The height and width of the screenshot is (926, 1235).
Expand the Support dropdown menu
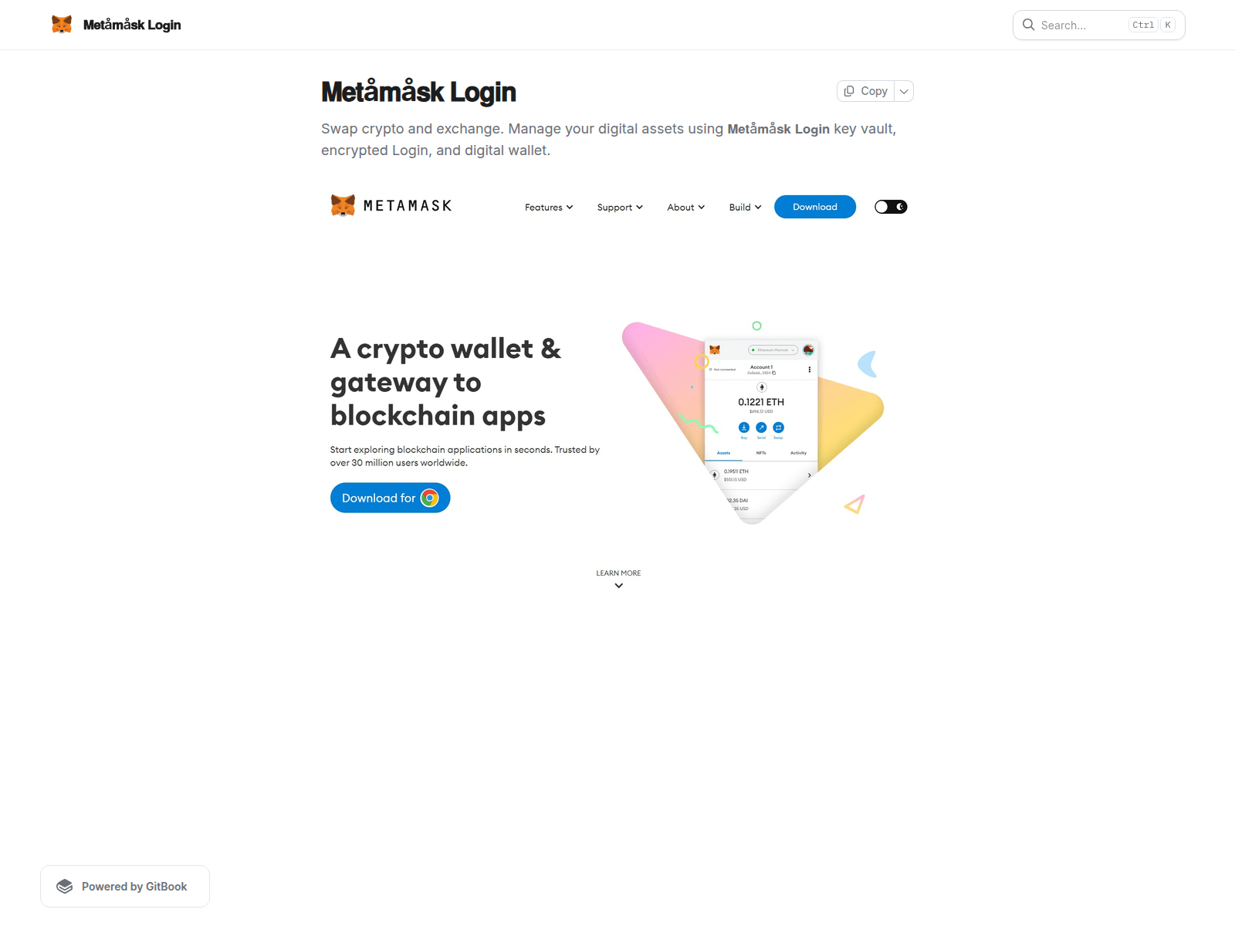coord(619,207)
